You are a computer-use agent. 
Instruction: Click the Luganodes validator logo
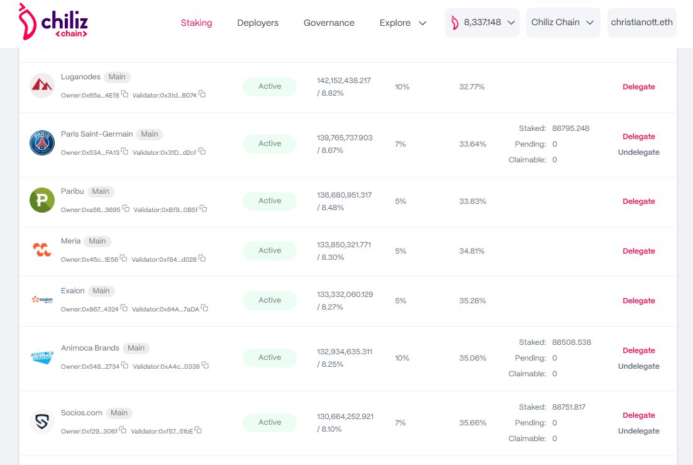[x=42, y=86]
